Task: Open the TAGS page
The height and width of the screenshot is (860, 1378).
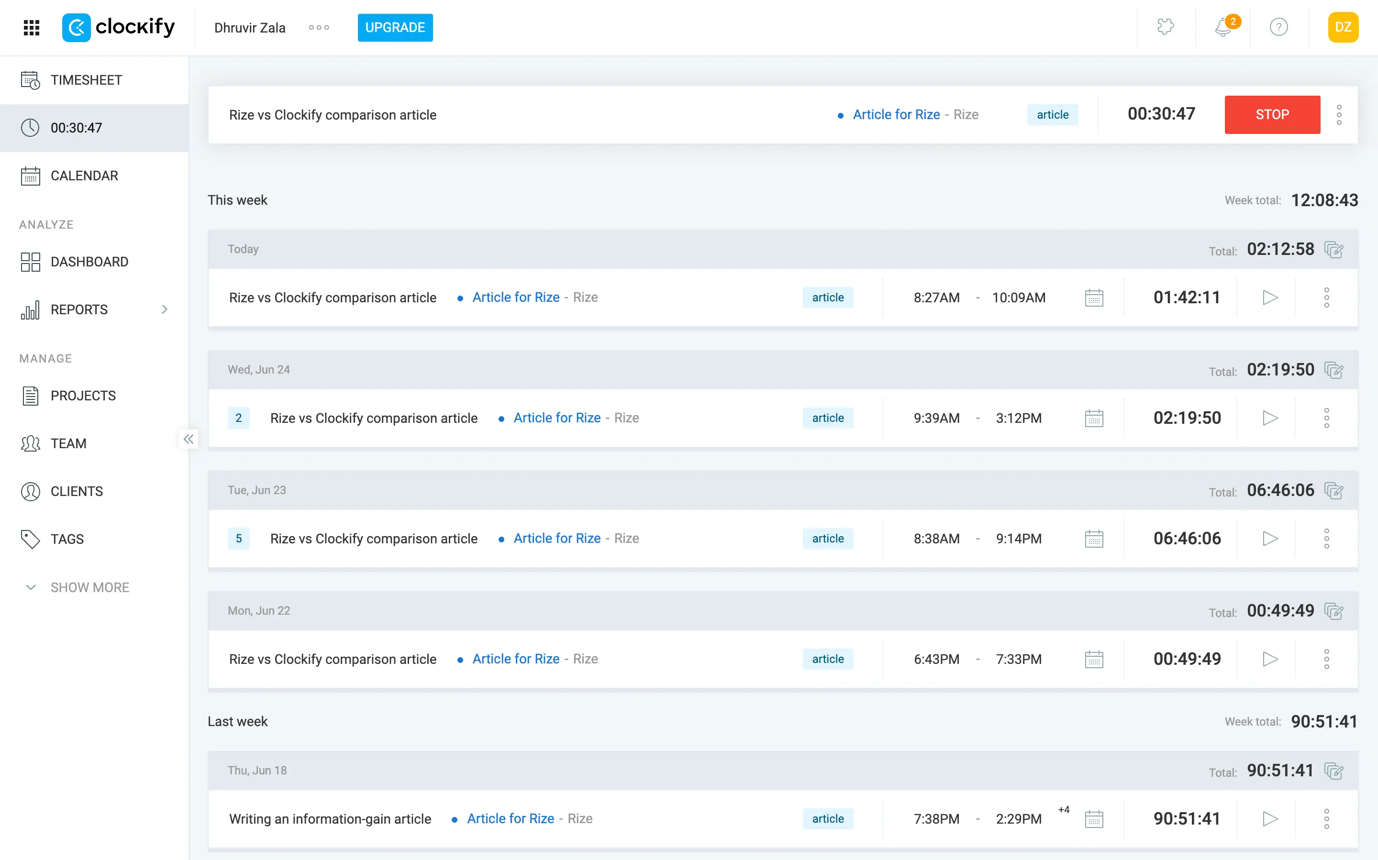Action: coord(94,539)
